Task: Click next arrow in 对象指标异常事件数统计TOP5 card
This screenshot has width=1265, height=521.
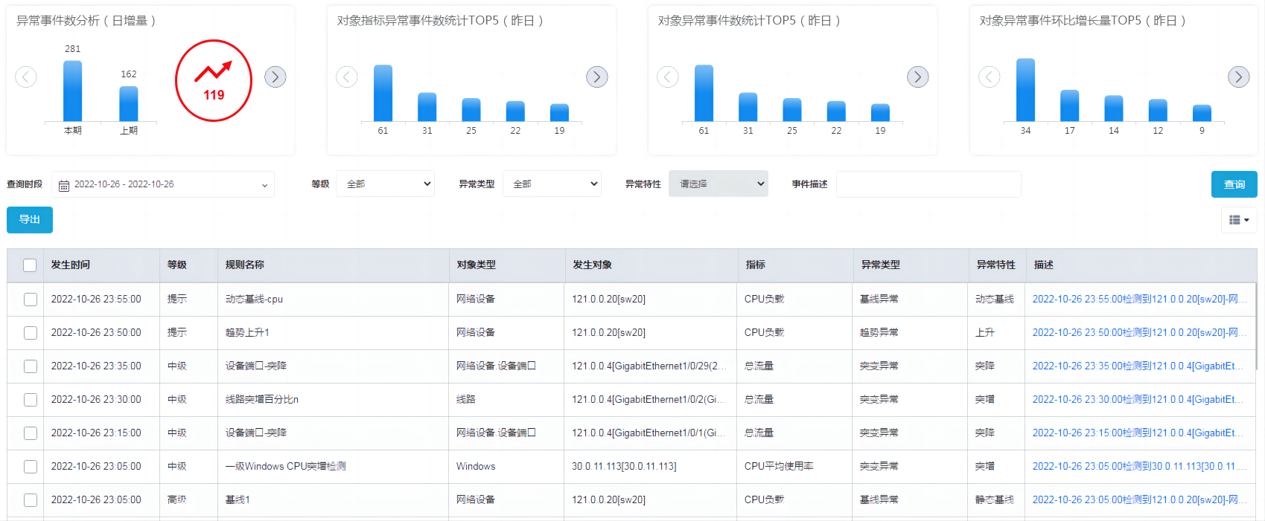Action: pyautogui.click(x=596, y=77)
